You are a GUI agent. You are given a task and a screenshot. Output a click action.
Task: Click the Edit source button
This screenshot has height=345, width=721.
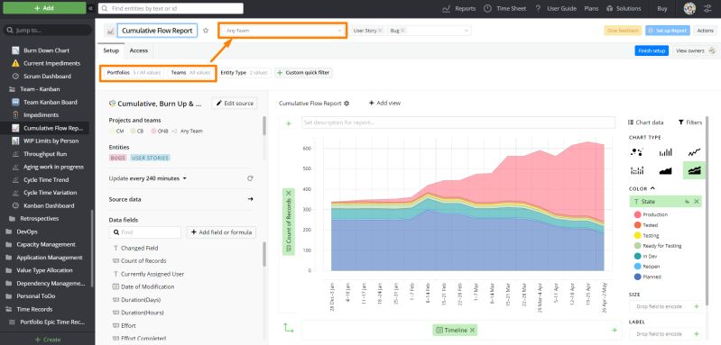235,104
